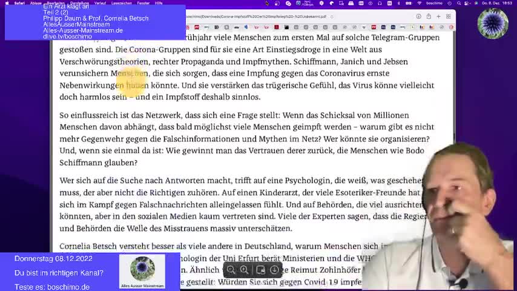Click 'Alles-Ausser-Mainstream.de' overlay text
The width and height of the screenshot is (517, 291).
pos(83,30)
